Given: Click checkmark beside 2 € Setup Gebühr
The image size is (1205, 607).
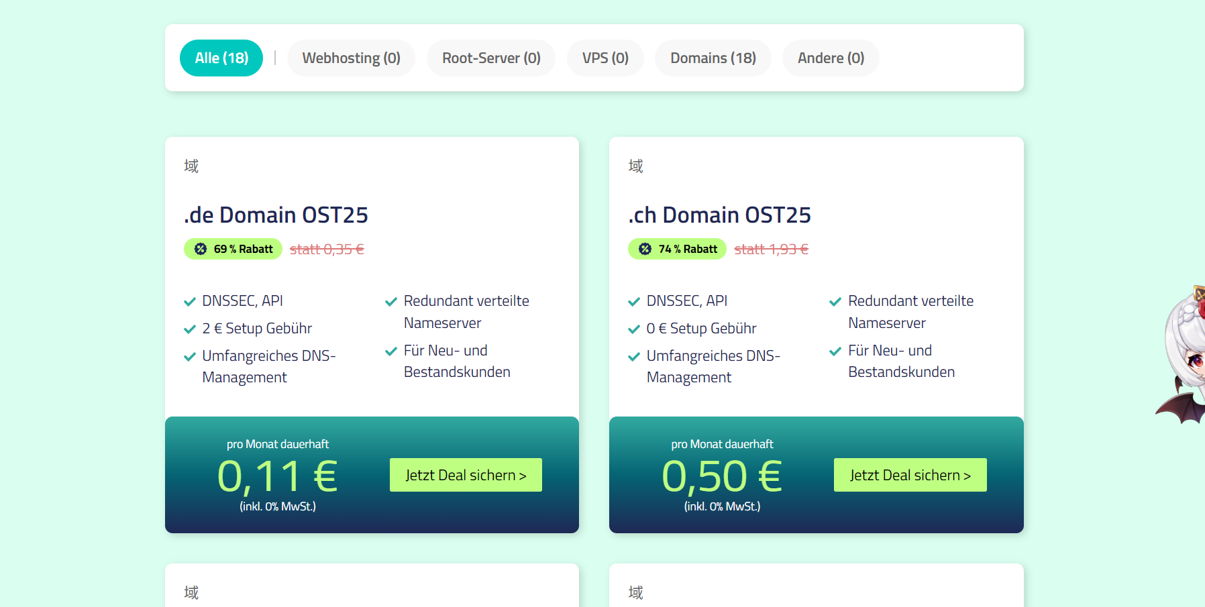Looking at the screenshot, I should pyautogui.click(x=190, y=329).
